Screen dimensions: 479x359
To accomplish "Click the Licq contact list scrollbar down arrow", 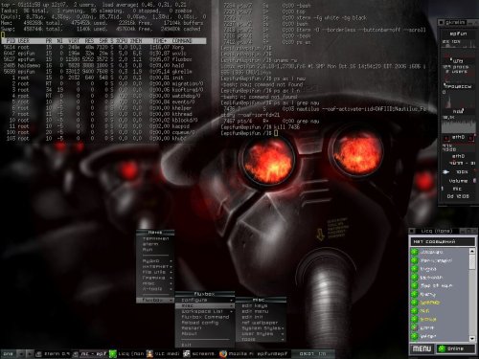I will pyautogui.click(x=472, y=338).
